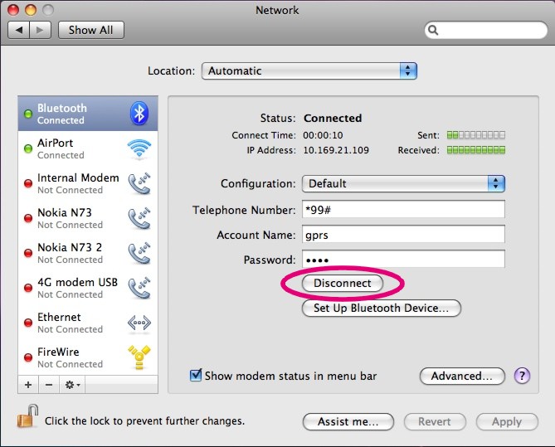This screenshot has height=447, width=555.
Task: Click the 4G modem USB phone icon
Action: coord(139,288)
